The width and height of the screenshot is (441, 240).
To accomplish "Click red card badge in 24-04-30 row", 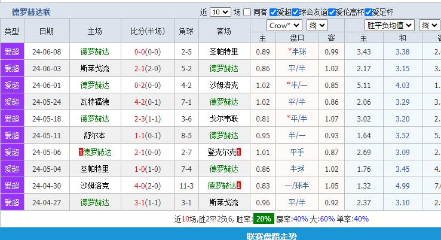I will click(239, 186).
